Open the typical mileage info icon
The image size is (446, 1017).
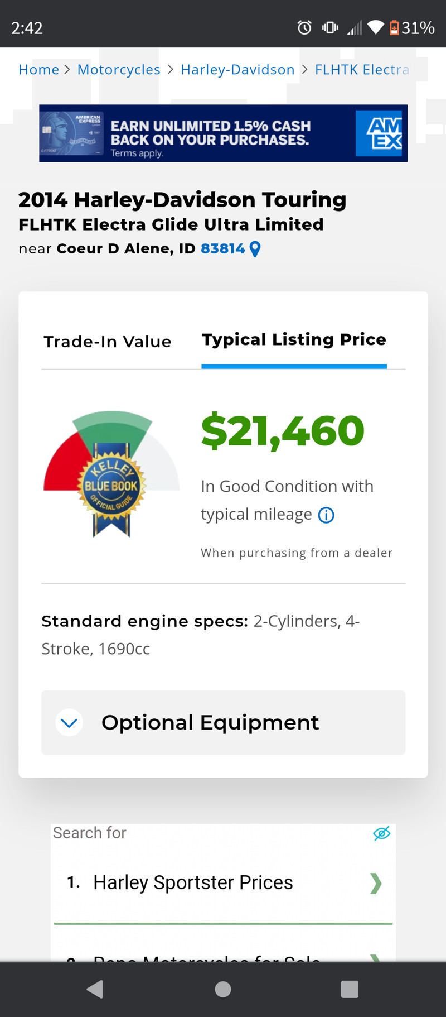(x=326, y=515)
